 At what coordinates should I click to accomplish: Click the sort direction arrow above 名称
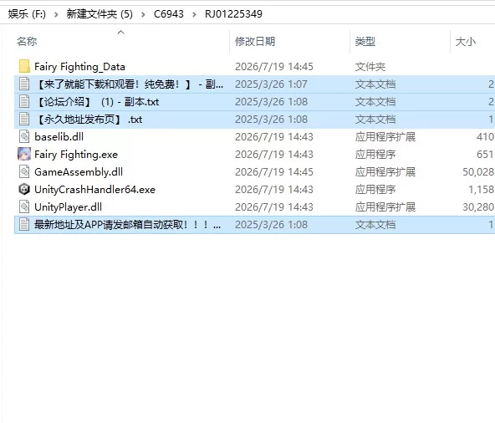pyautogui.click(x=121, y=33)
